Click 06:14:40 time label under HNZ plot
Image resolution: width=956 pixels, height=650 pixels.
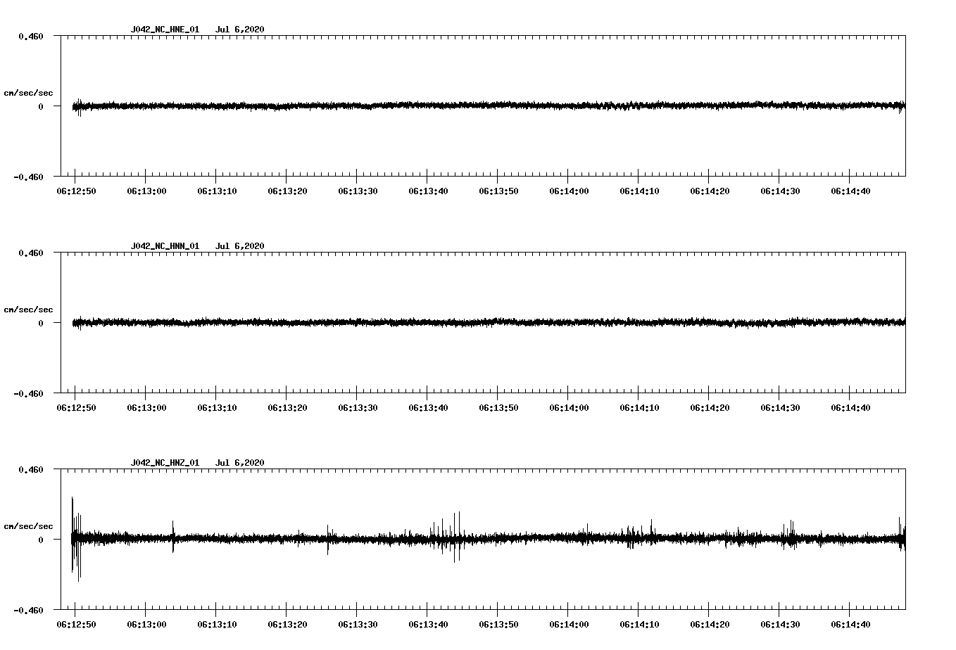[x=850, y=625]
